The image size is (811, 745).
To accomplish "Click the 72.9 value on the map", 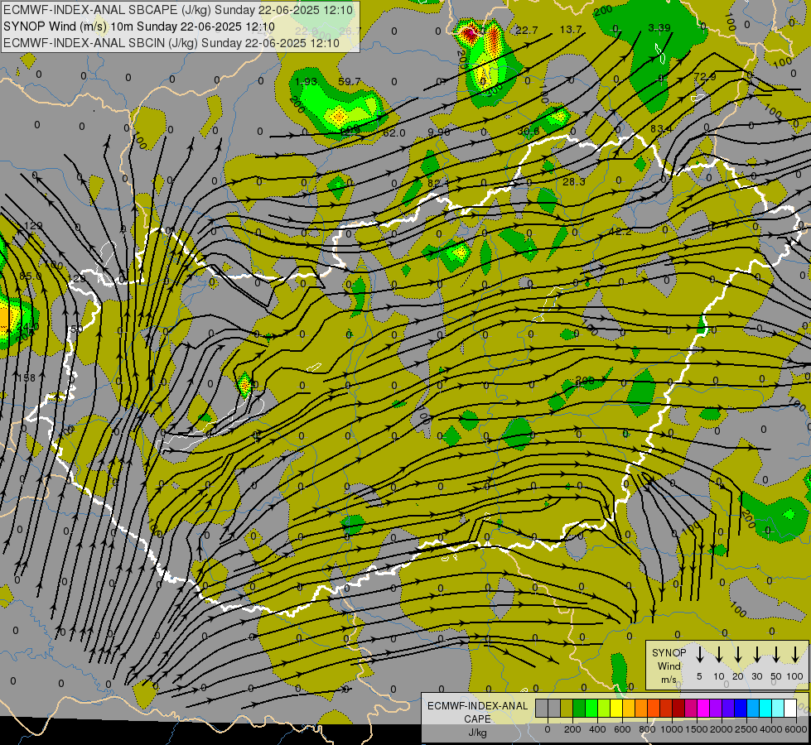I will (x=705, y=76).
